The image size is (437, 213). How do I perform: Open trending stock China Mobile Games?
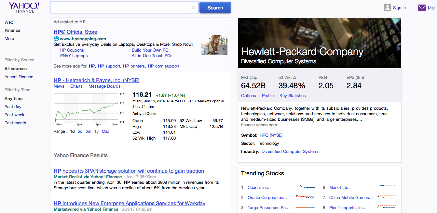[351, 197]
